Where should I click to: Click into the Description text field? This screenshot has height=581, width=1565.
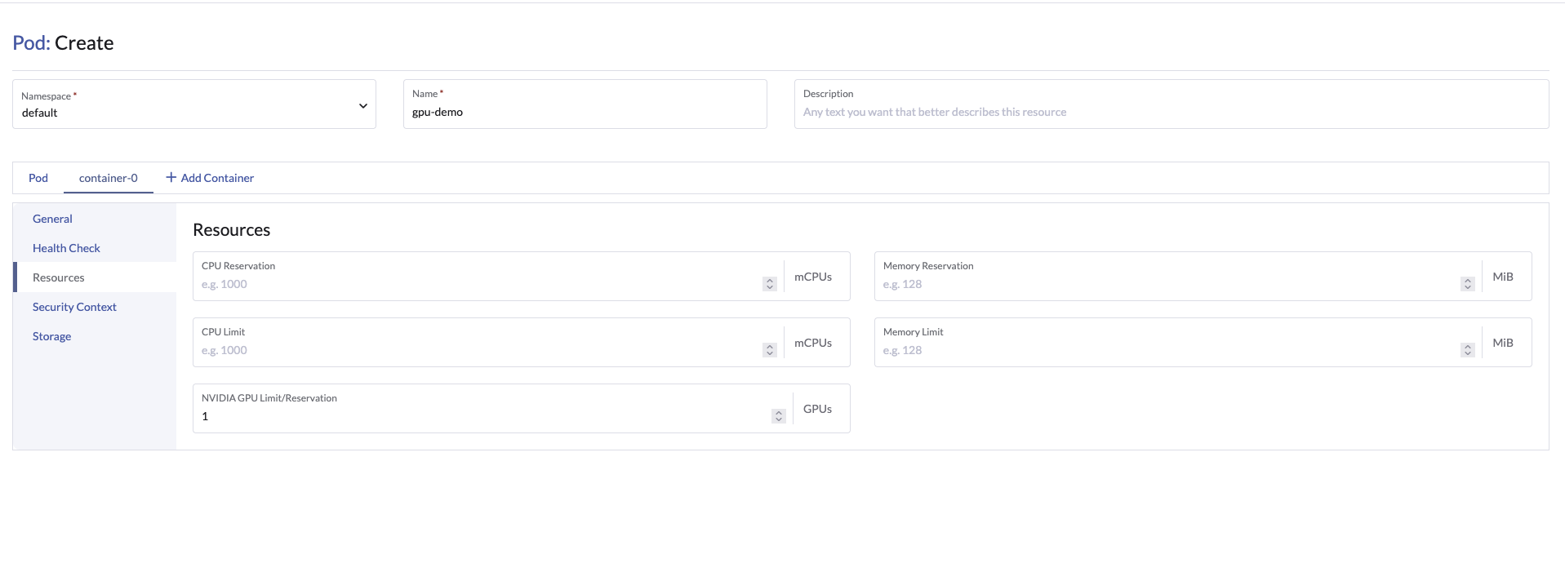click(1171, 104)
